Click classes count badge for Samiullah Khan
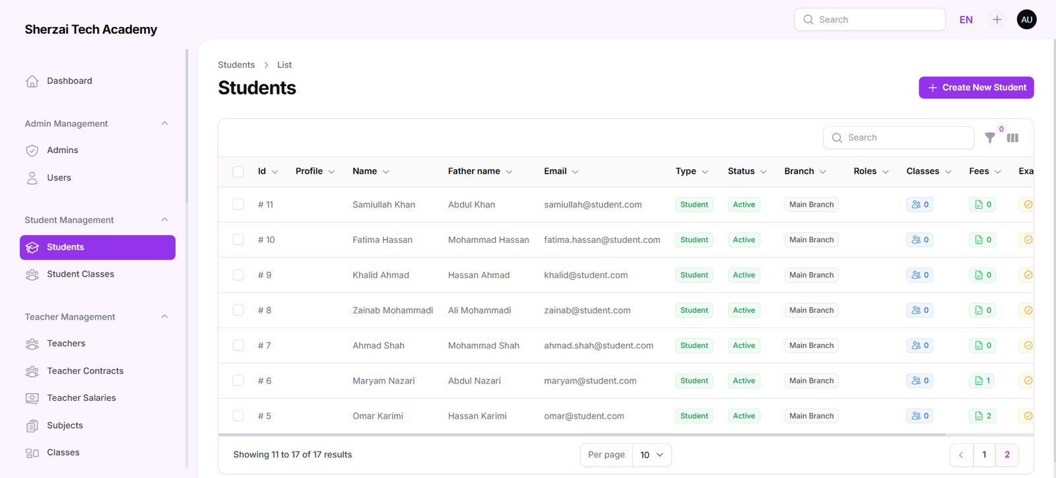 click(x=919, y=205)
